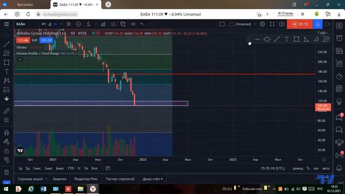The height and width of the screenshot is (194, 345).
Task: Toggle Lock All Drawing Tools
Action: [6, 151]
